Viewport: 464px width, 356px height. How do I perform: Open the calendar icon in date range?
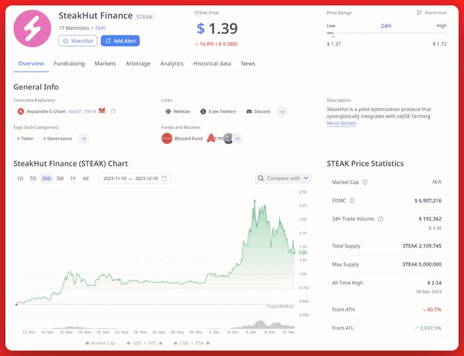pos(164,178)
